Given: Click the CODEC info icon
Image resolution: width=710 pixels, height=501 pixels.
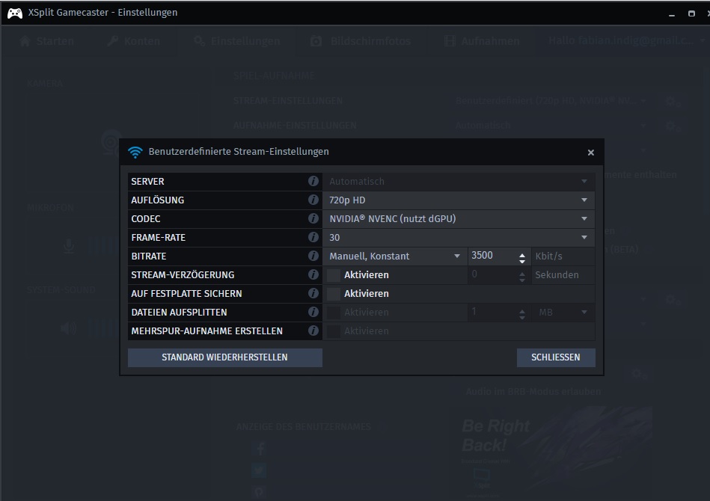Looking at the screenshot, I should [x=313, y=219].
